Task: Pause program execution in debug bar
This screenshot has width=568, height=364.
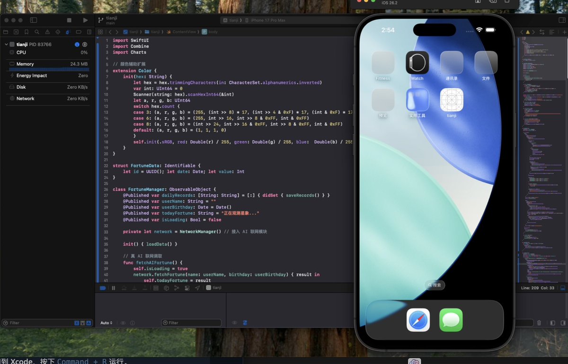Action: 114,288
